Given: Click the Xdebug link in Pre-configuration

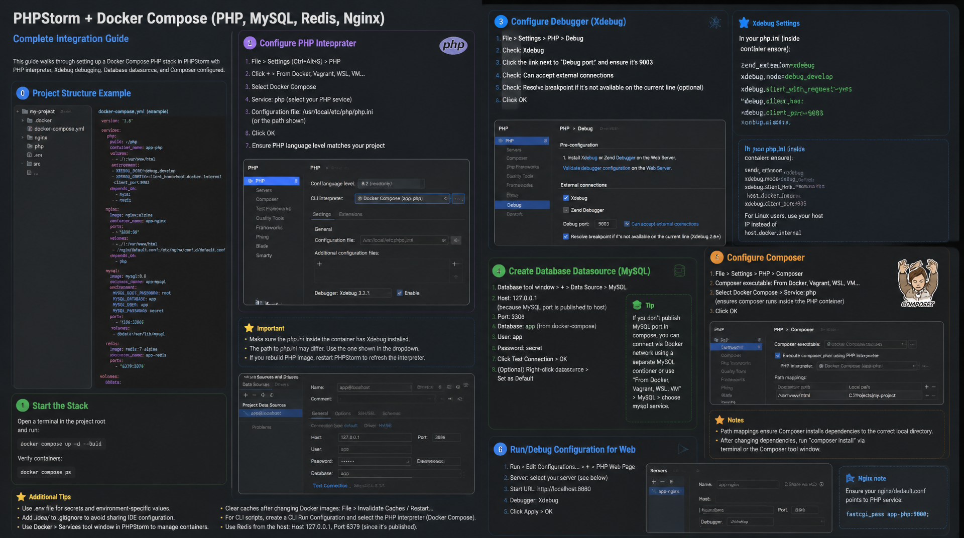Looking at the screenshot, I should (589, 158).
